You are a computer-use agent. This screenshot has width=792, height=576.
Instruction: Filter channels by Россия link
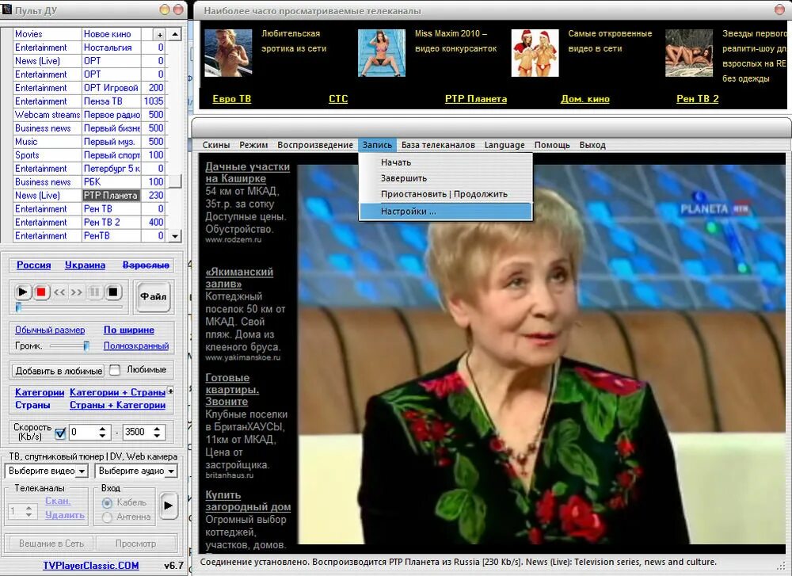(x=33, y=265)
